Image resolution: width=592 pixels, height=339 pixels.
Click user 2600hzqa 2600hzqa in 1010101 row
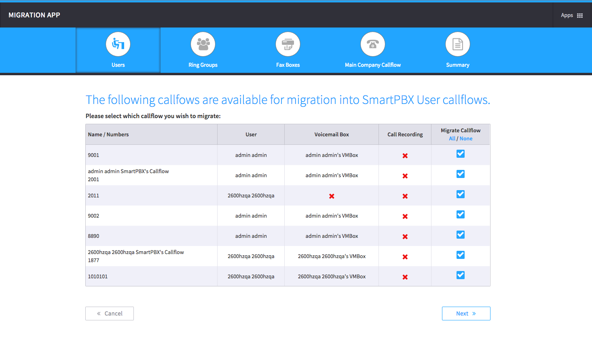tap(251, 276)
